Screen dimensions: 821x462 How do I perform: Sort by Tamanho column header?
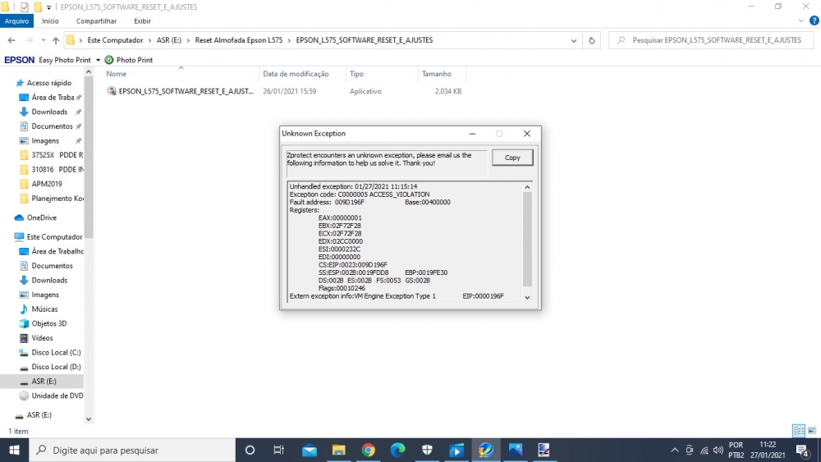point(437,74)
